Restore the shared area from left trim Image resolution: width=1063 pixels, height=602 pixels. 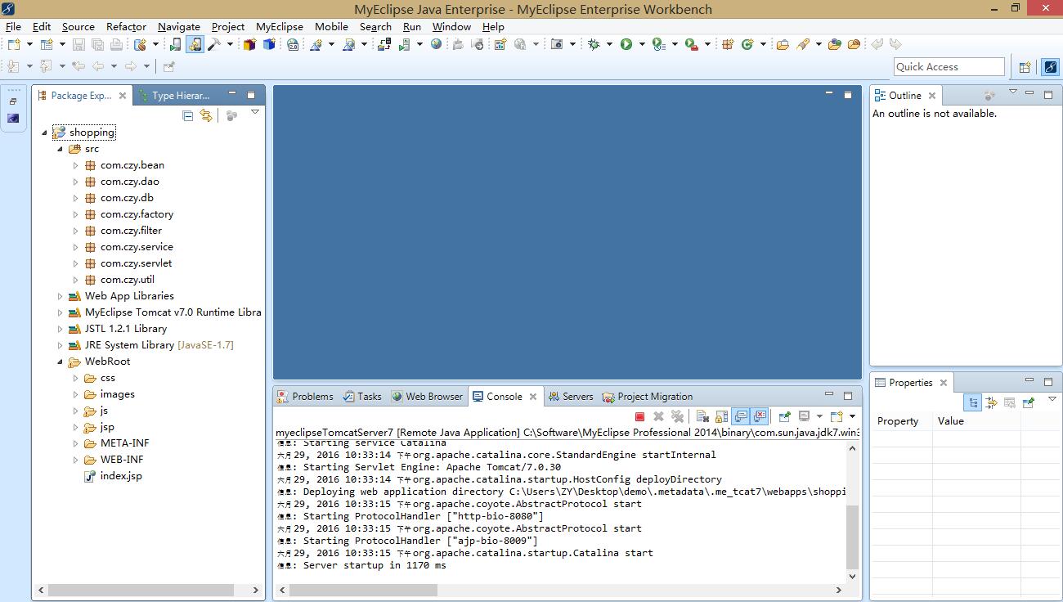click(13, 101)
